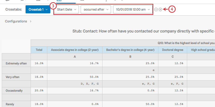Viewport: 215px width, 107px height.
Task: Click the Bachelor's degree in college column header
Action: [x=130, y=50]
